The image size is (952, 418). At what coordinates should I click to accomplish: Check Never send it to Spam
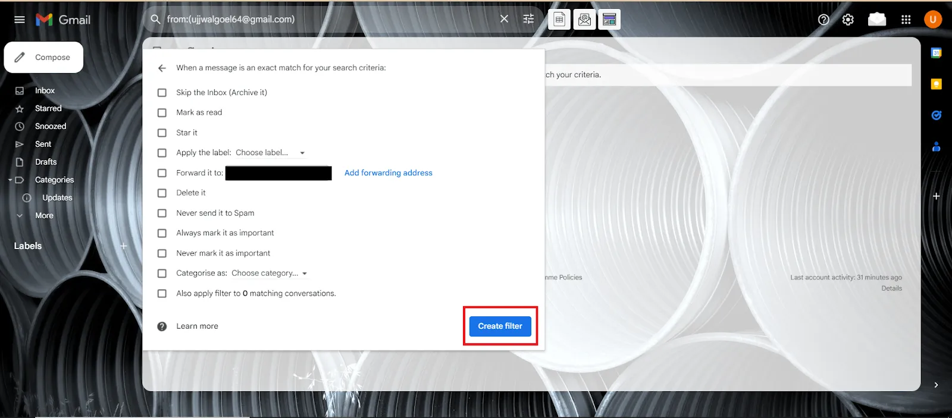click(x=162, y=213)
